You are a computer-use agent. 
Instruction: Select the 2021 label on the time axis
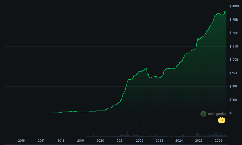point(120,141)
